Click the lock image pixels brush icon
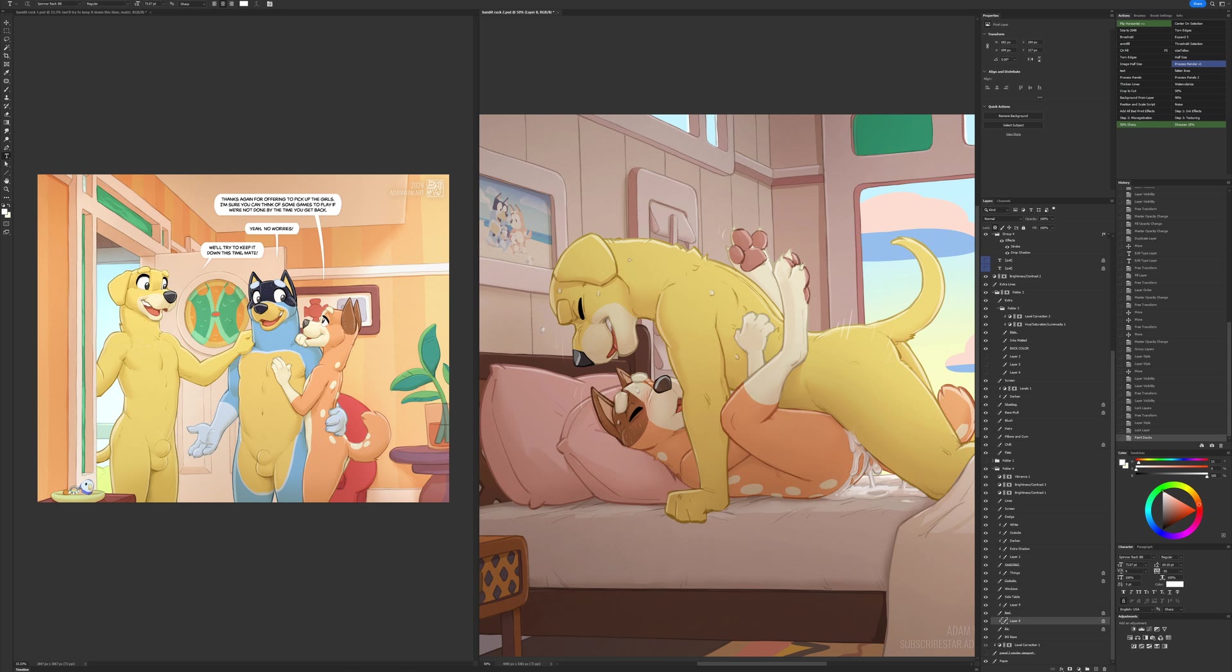The image size is (1232, 672). click(1002, 228)
